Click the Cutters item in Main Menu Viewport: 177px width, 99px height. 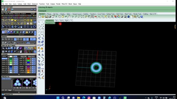pyautogui.click(x=28, y=18)
